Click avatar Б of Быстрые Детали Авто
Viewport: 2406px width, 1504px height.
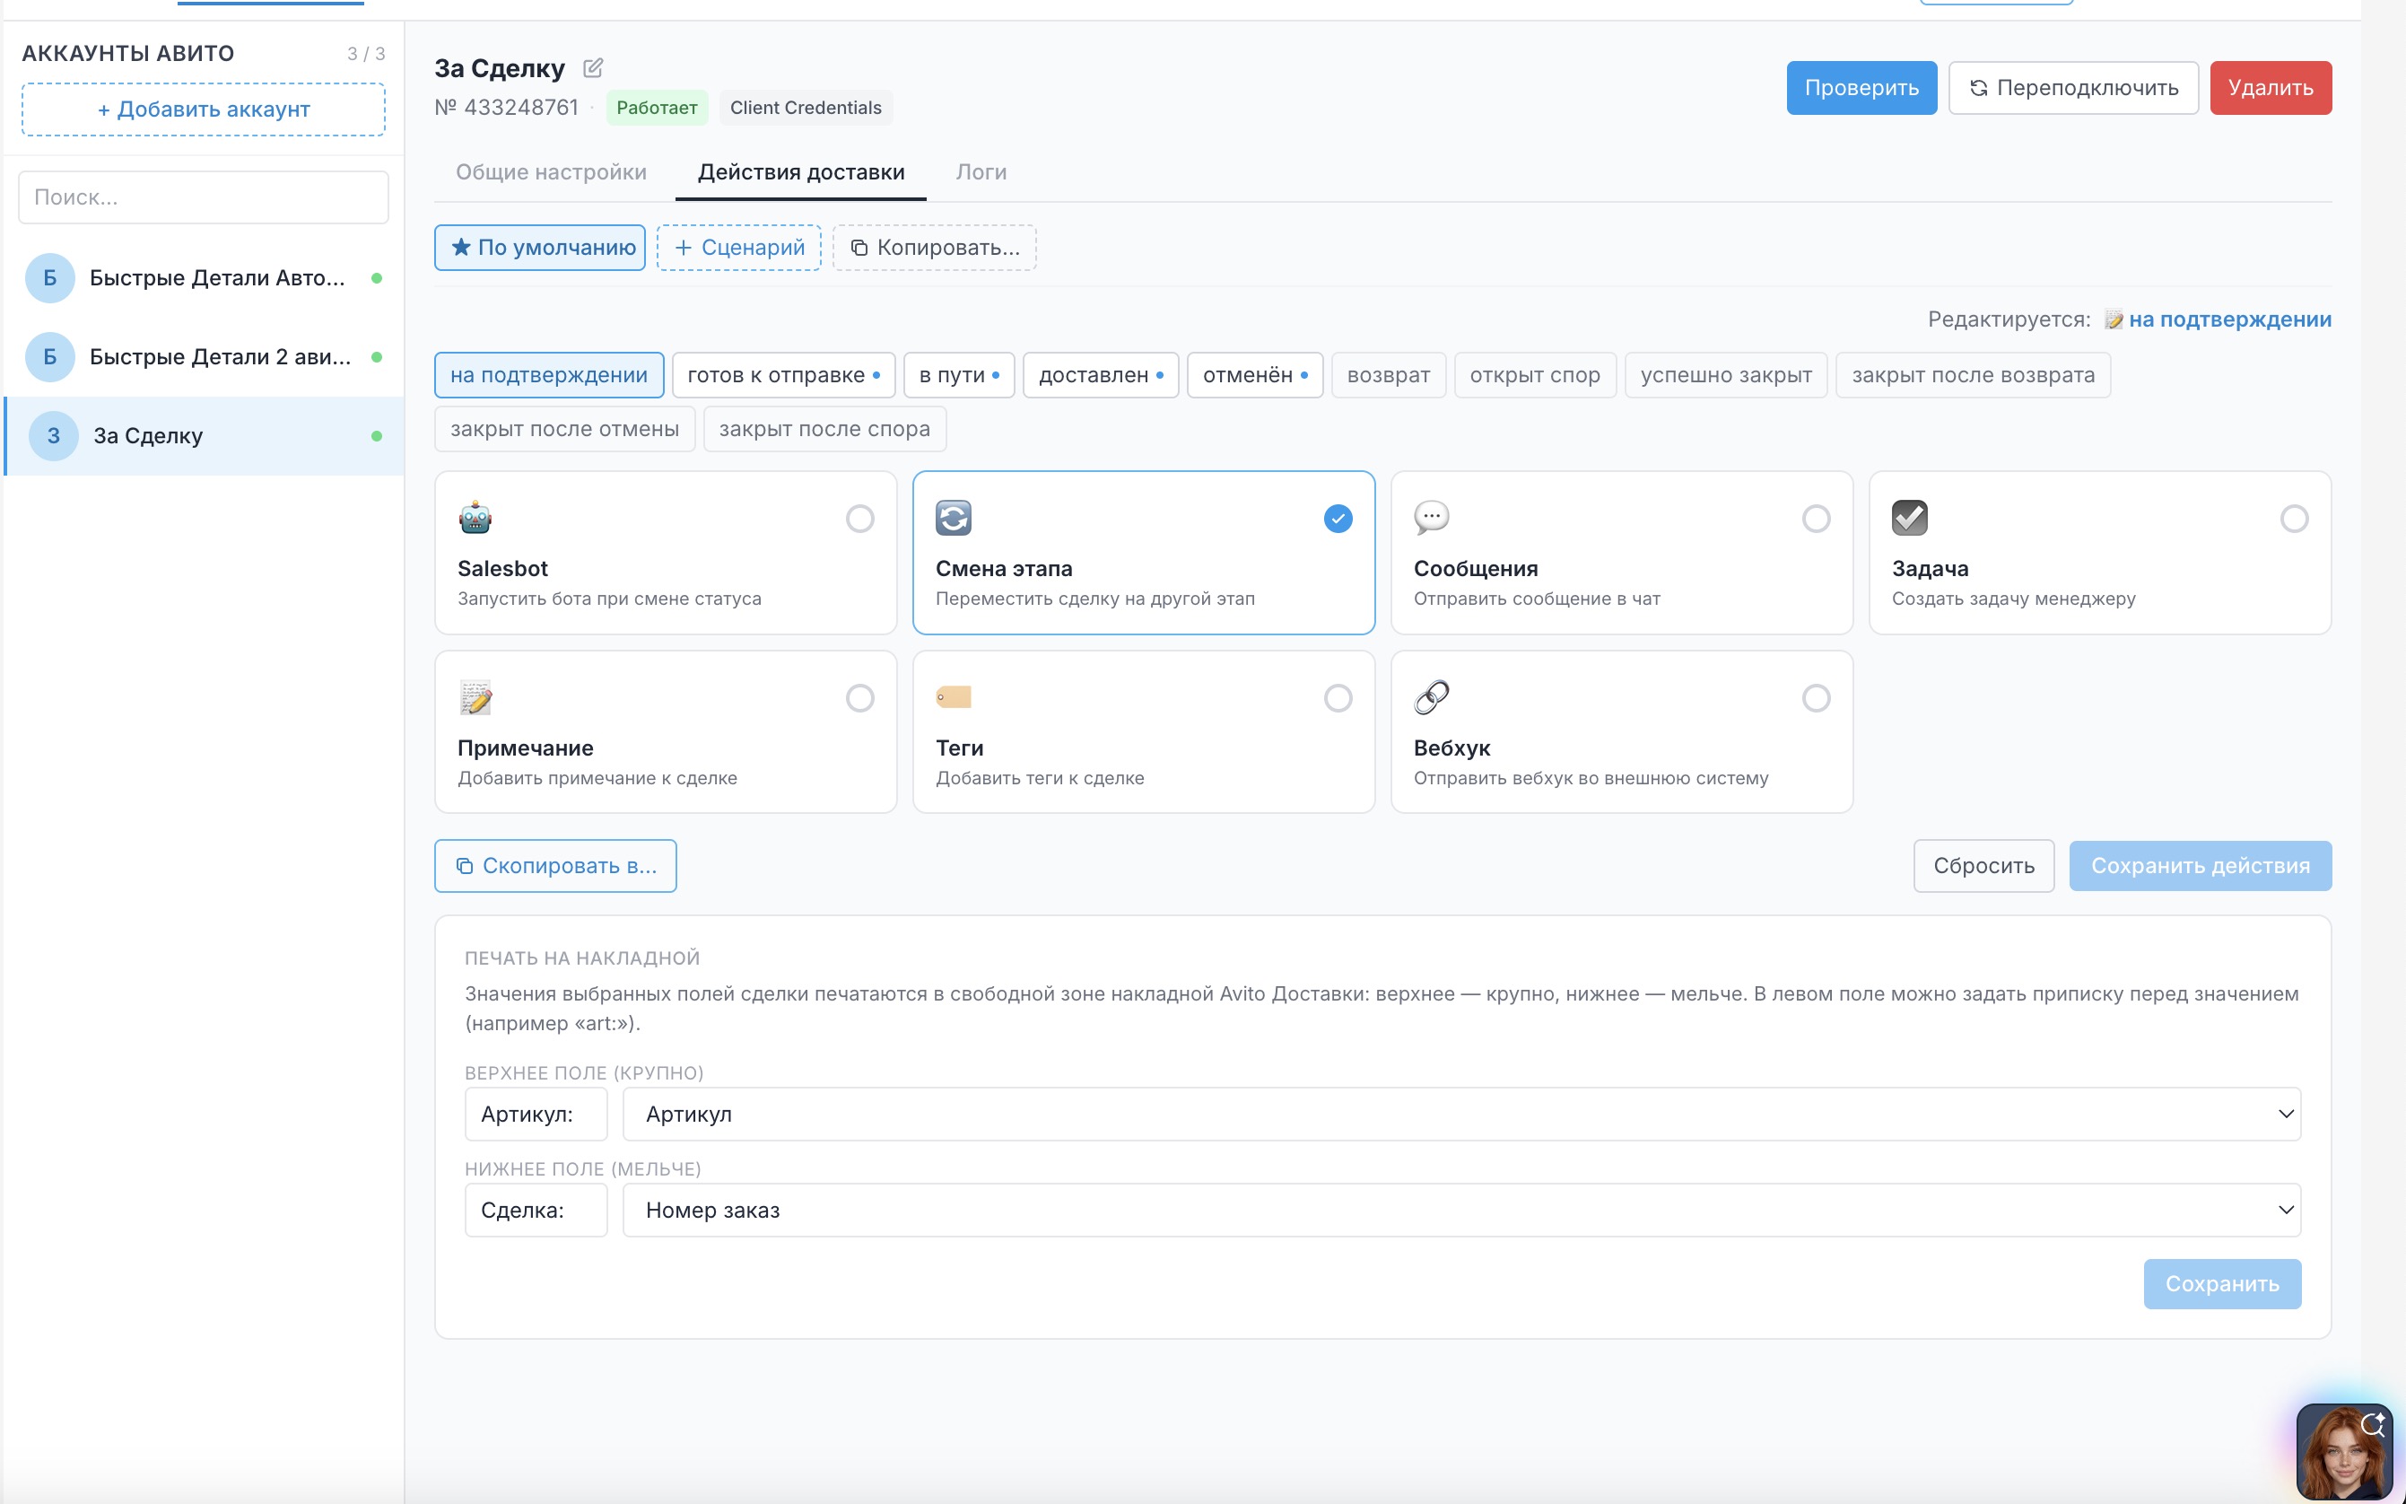pos(49,277)
